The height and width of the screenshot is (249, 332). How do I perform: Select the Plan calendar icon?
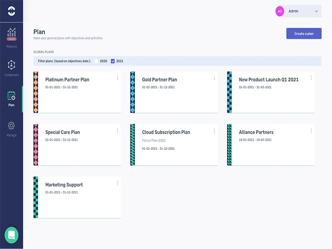tap(11, 95)
